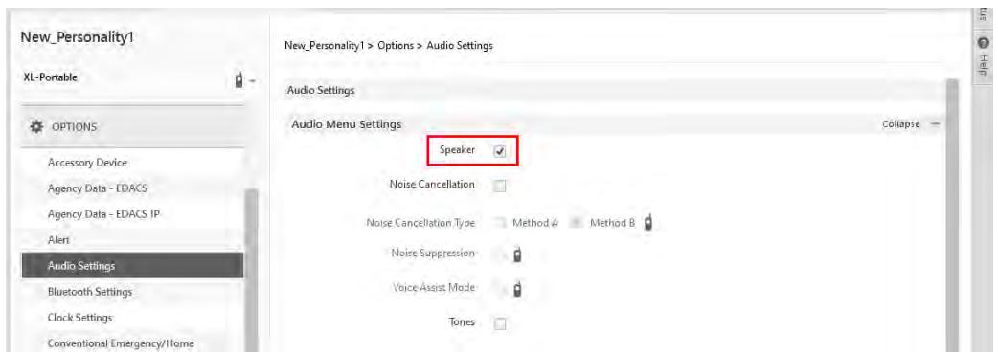The width and height of the screenshot is (998, 354).
Task: Open Agency Data - EDACS IP options
Action: (103, 214)
